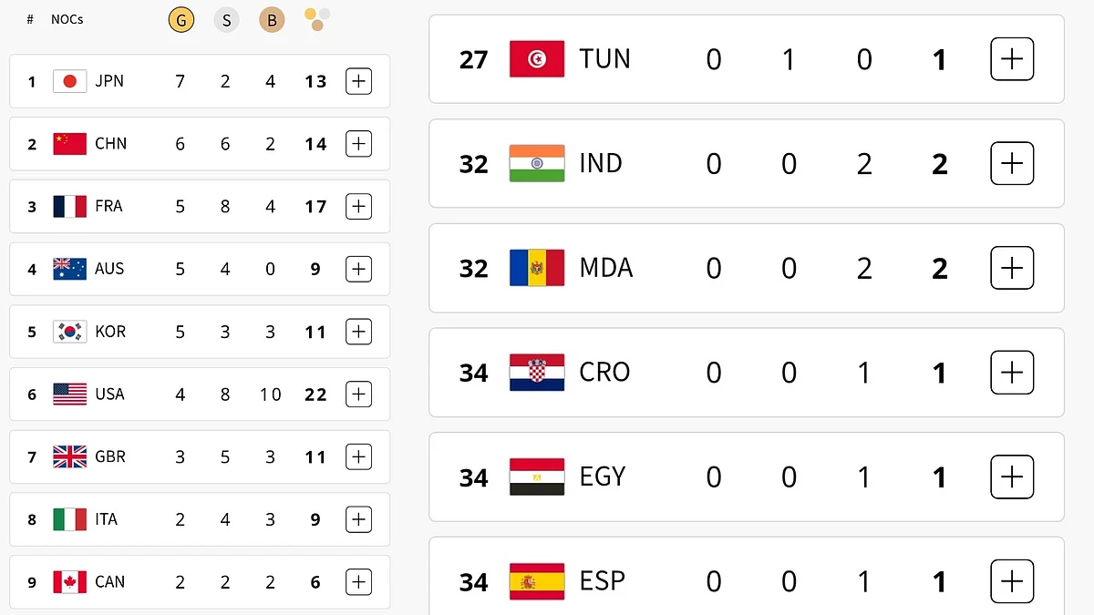Expand the USA medal details
This screenshot has height=615, width=1094.
coord(359,395)
